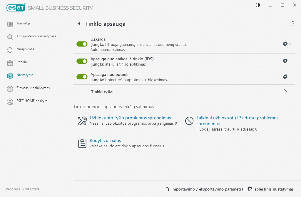This screenshot has height=197, width=301.
Task: Disable the Užkarda firewall toggle
Action: click(x=82, y=44)
